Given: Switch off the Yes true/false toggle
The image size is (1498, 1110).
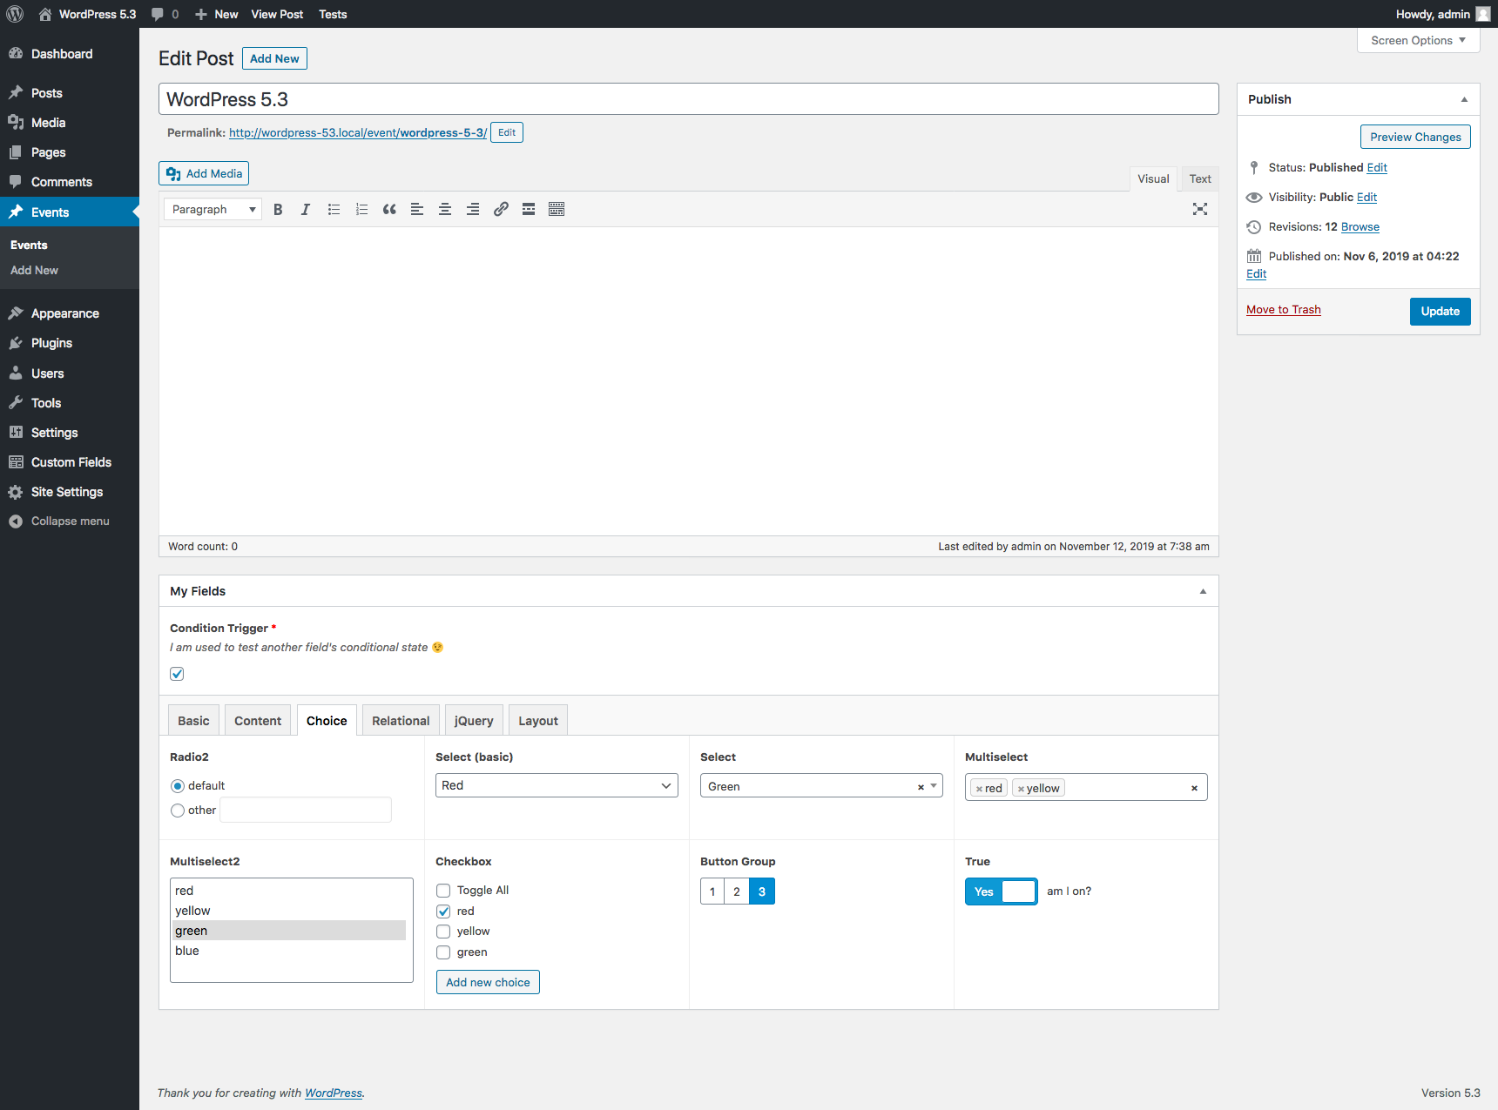Looking at the screenshot, I should (1002, 891).
